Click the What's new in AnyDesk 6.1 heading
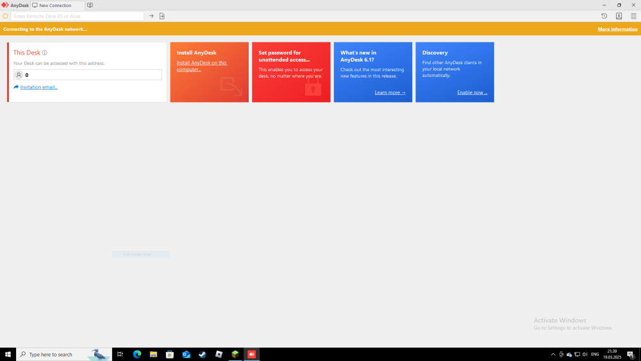The height and width of the screenshot is (361, 641). click(358, 56)
